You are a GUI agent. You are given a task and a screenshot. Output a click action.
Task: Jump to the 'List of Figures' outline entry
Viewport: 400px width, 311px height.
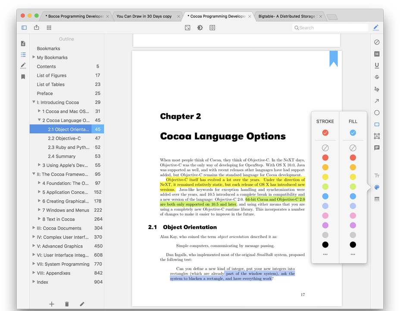pos(51,75)
